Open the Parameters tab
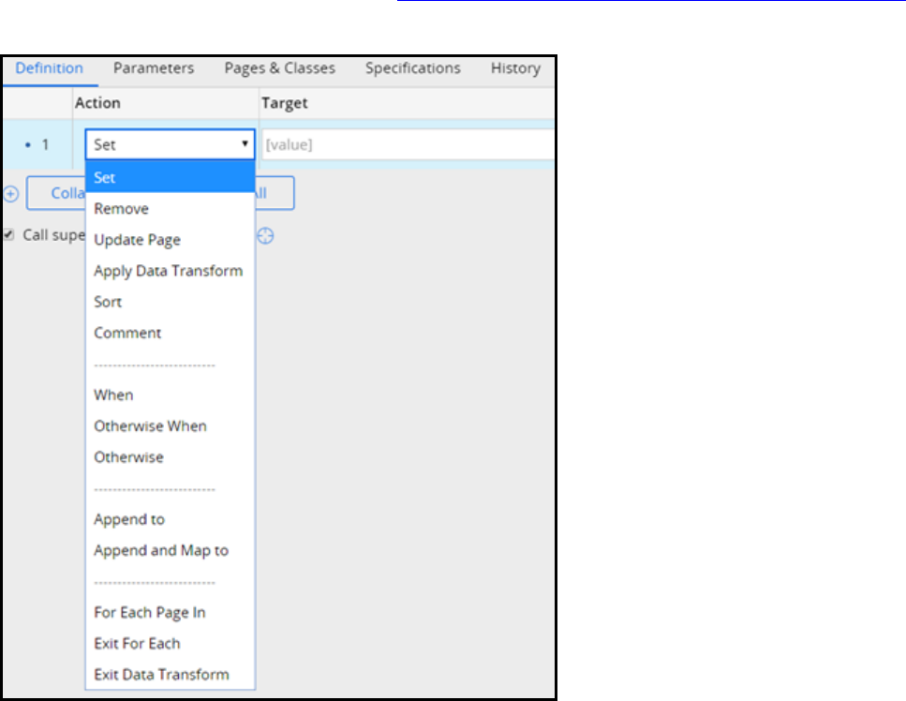The width and height of the screenshot is (906, 701). click(x=154, y=68)
